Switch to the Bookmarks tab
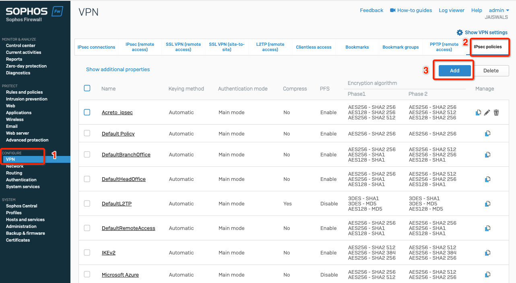Image resolution: width=516 pixels, height=283 pixels. tap(357, 47)
